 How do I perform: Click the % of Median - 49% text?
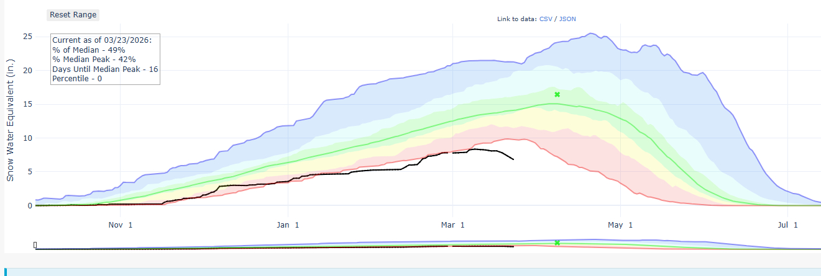click(89, 50)
